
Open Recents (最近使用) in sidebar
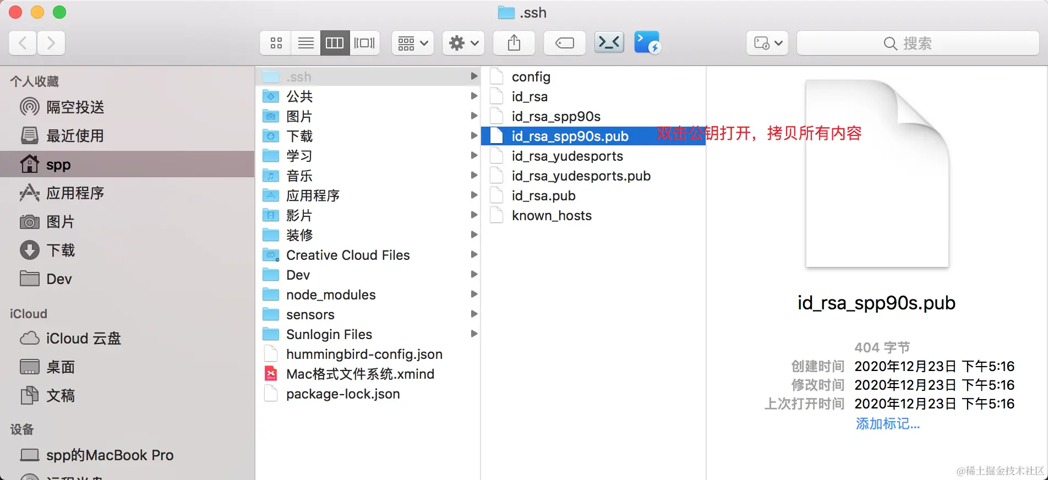click(127, 135)
